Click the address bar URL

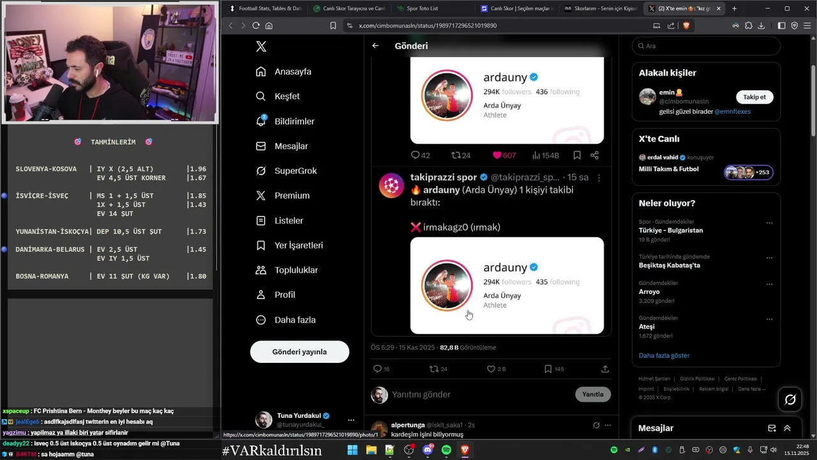coord(428,26)
